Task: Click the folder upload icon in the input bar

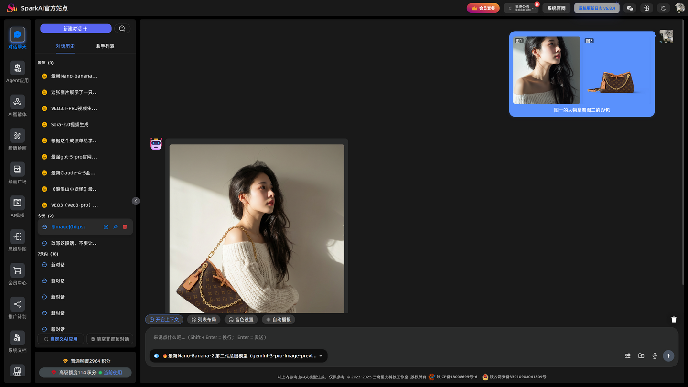Action: [x=641, y=356]
